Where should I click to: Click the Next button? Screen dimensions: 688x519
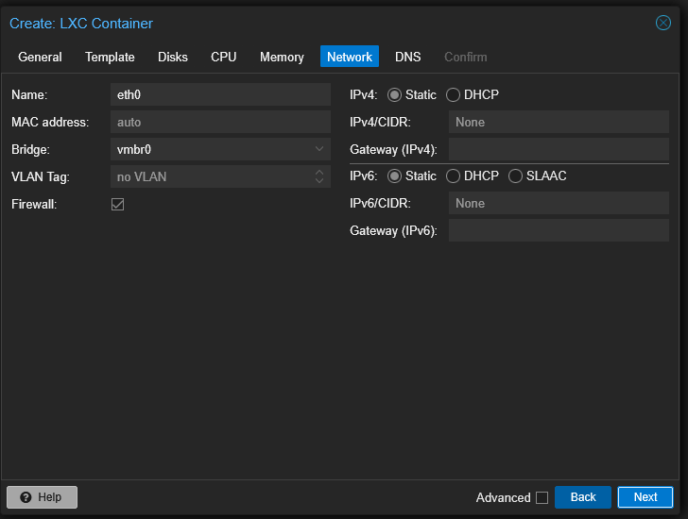(645, 497)
